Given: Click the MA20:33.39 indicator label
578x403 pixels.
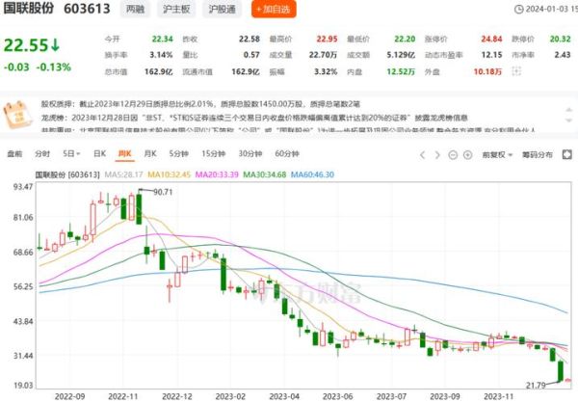Looking at the screenshot, I should [x=217, y=175].
